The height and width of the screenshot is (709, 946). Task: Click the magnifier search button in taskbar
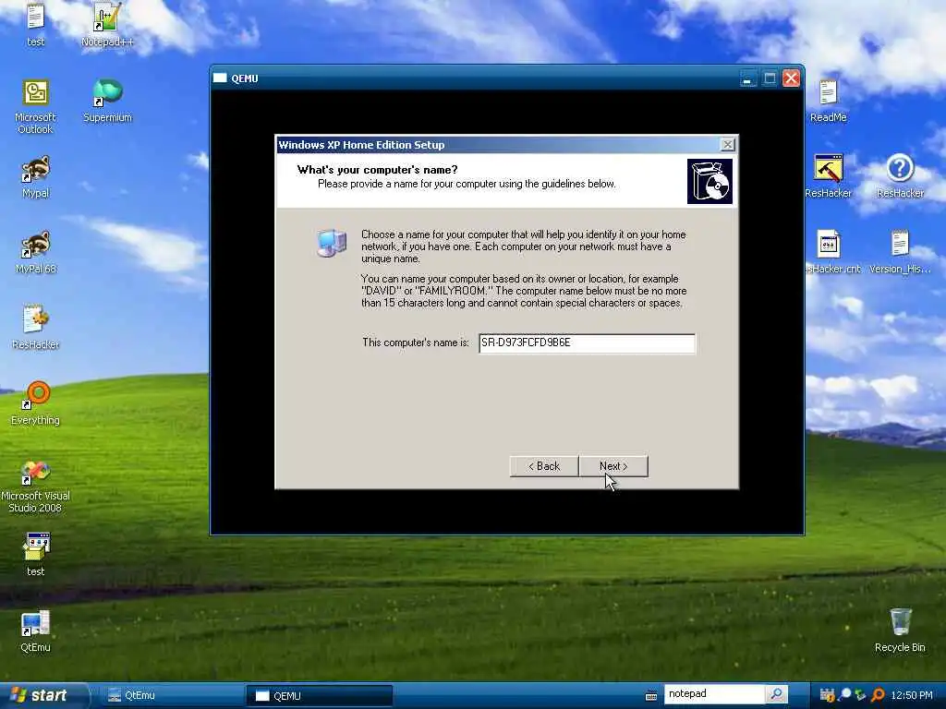point(776,694)
